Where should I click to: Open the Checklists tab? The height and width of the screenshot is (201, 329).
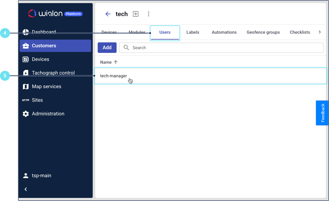300,32
